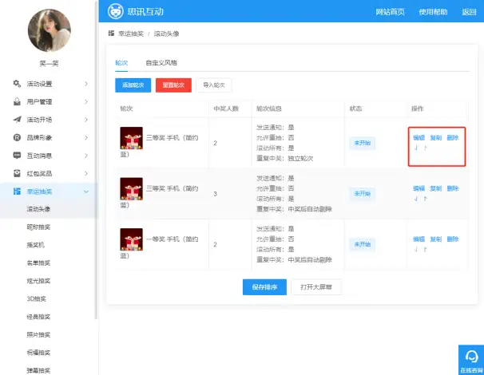Viewport: 484px width, 375px height.
Task: Click the 思讯互动 bear logo icon
Action: click(x=116, y=11)
